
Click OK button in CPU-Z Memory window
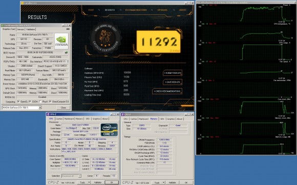[186, 182]
